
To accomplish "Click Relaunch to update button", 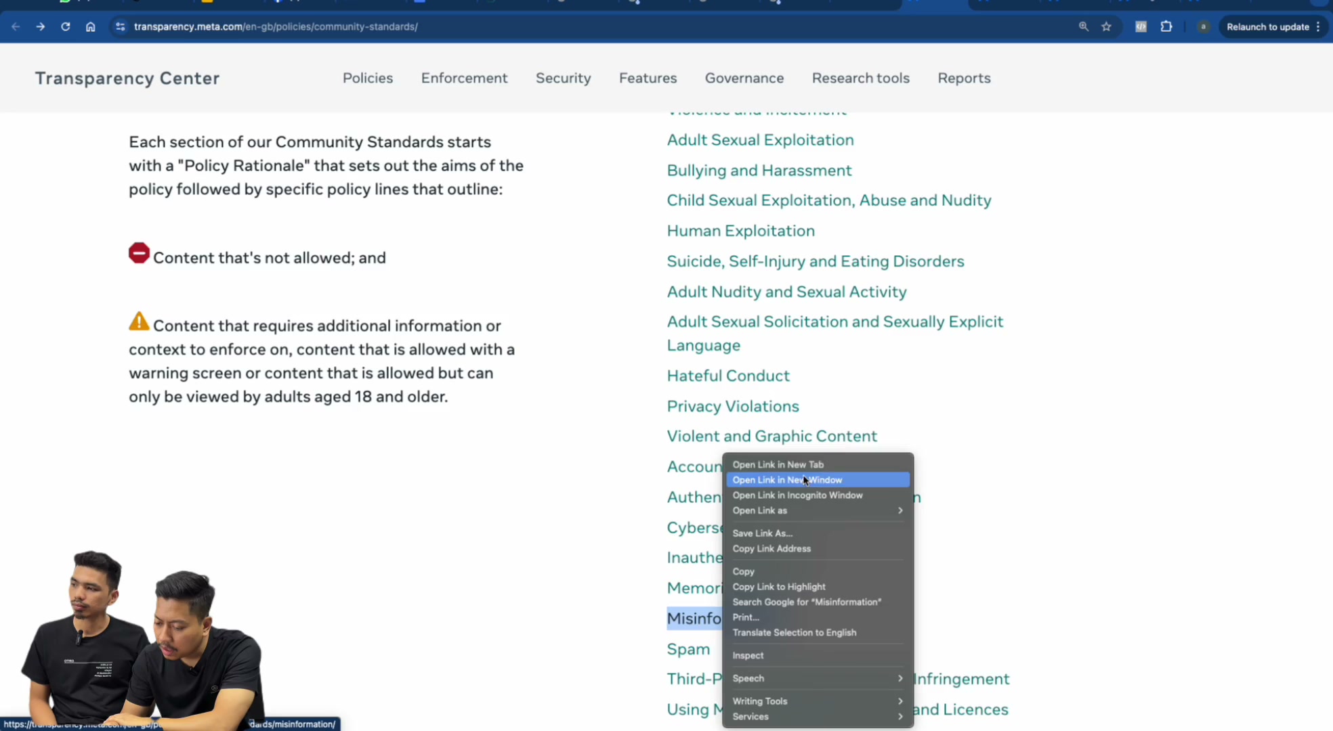I will [1273, 26].
